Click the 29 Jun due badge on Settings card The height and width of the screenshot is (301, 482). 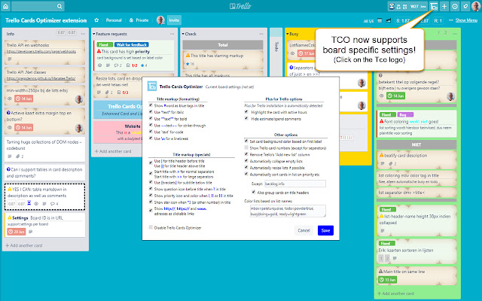[17, 232]
